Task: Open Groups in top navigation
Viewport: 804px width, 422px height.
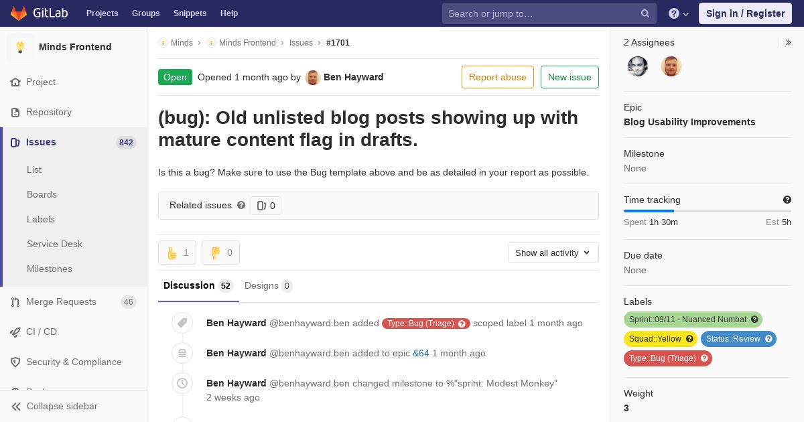Action: (146, 13)
